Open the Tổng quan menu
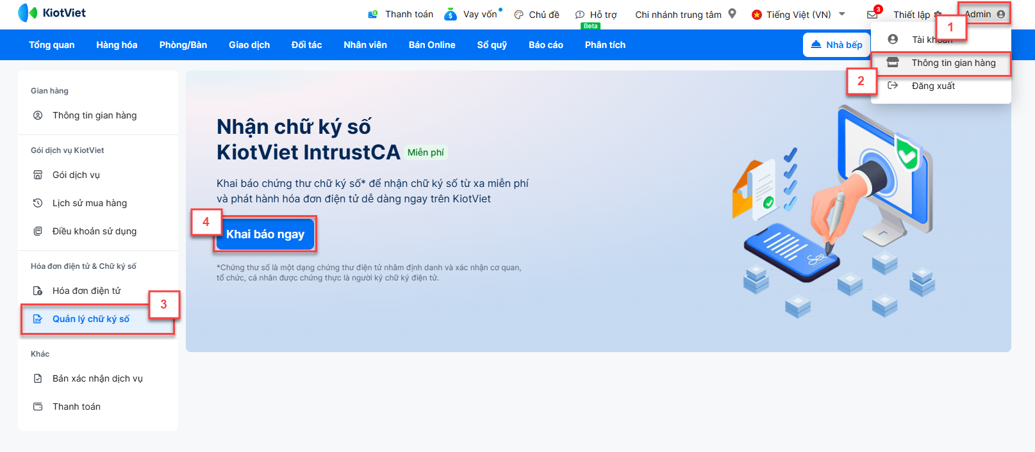The height and width of the screenshot is (452, 1035). click(52, 45)
